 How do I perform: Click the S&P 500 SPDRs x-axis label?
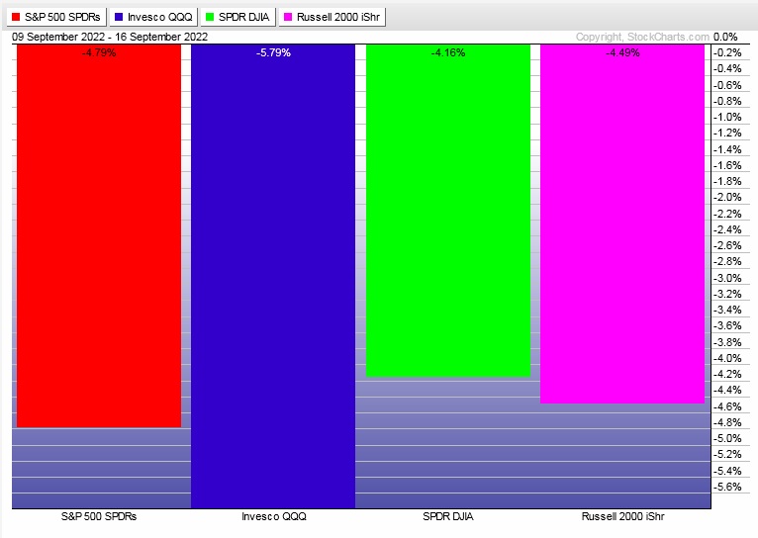(99, 516)
